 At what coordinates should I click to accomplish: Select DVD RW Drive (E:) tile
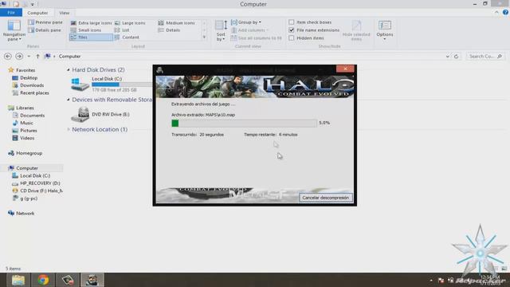[100, 115]
